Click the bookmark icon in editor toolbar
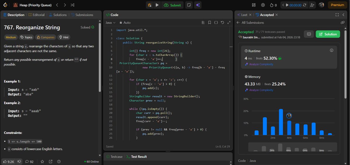 [x=210, y=22]
